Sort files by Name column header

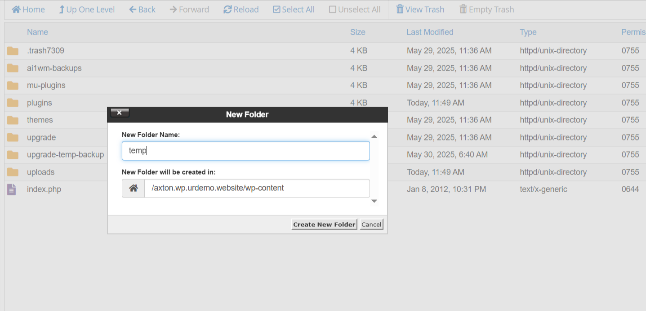pyautogui.click(x=37, y=32)
